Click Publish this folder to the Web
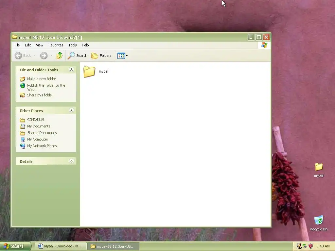Image resolution: width=335 pixels, height=251 pixels. (46, 87)
